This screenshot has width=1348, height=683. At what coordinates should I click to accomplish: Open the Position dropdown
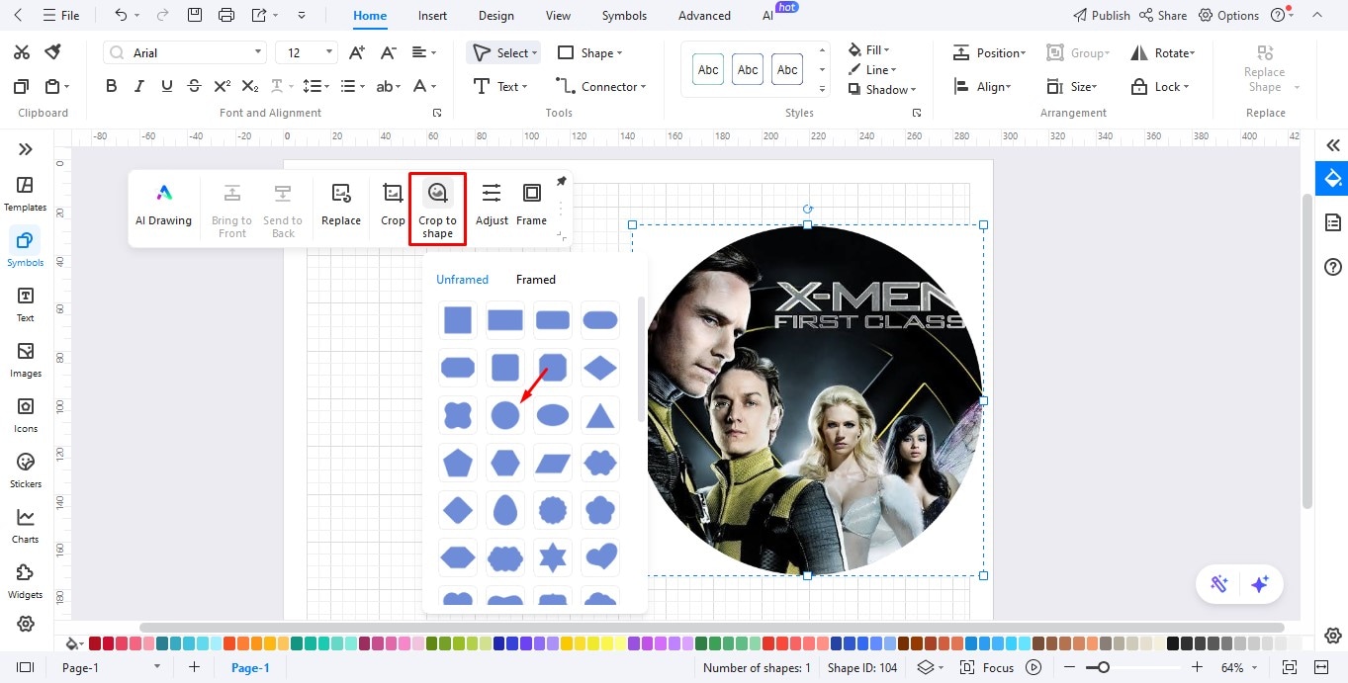pyautogui.click(x=989, y=52)
